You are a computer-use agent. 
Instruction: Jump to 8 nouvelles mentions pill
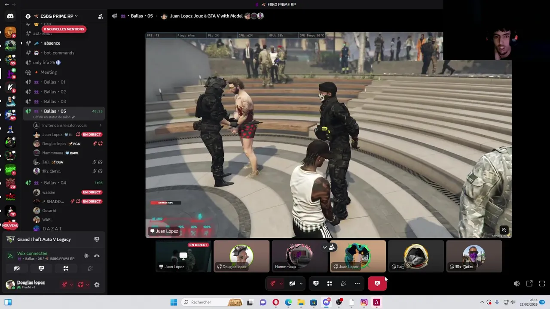pos(64,29)
